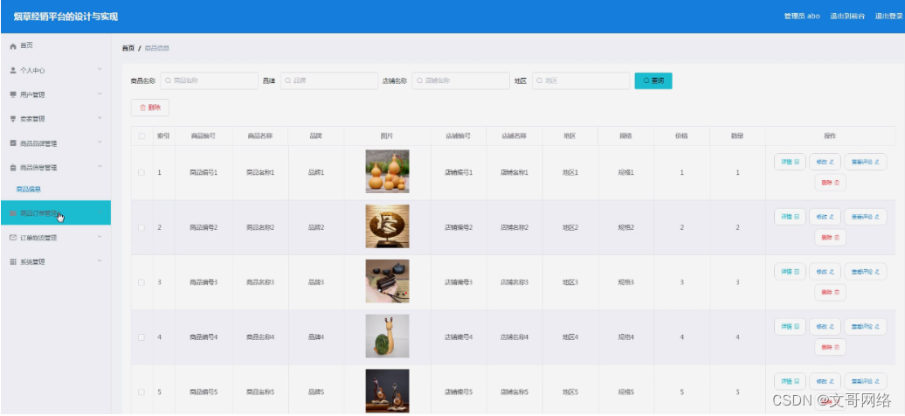This screenshot has height=416, width=905.
Task: Click the 价格 column header
Action: click(x=681, y=136)
